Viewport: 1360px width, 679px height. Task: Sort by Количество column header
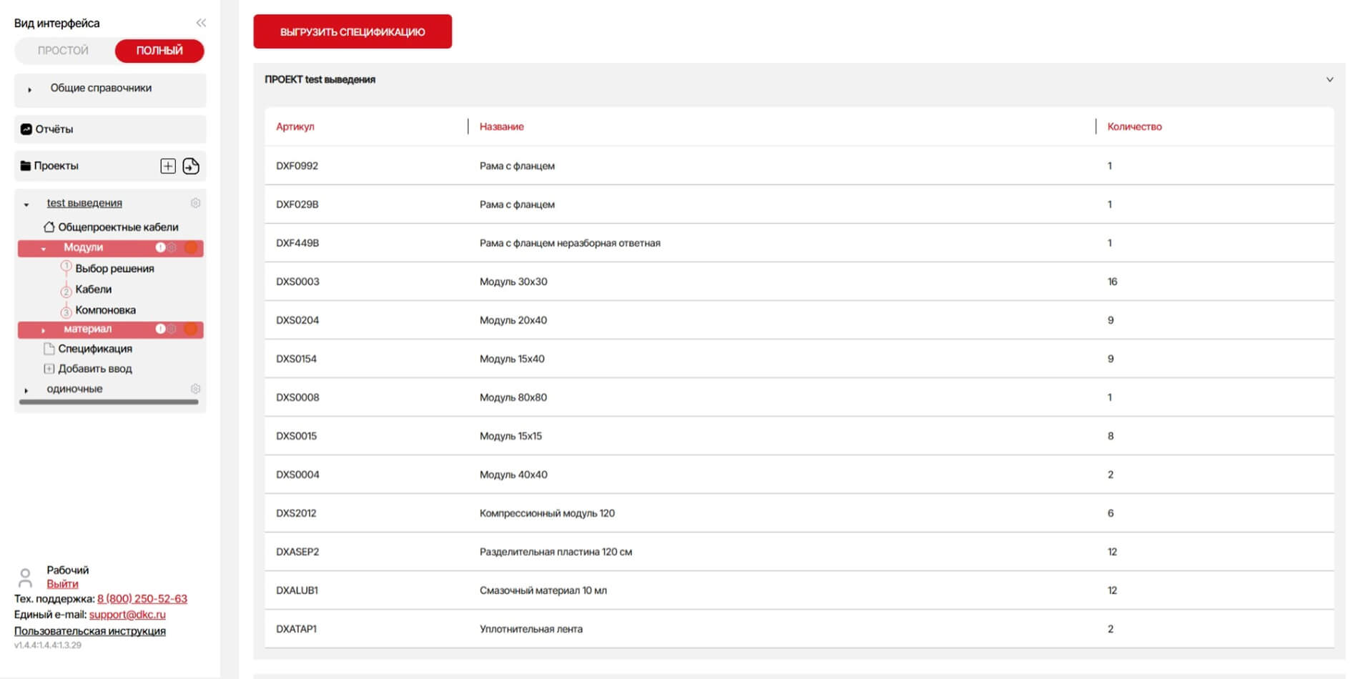1135,127
